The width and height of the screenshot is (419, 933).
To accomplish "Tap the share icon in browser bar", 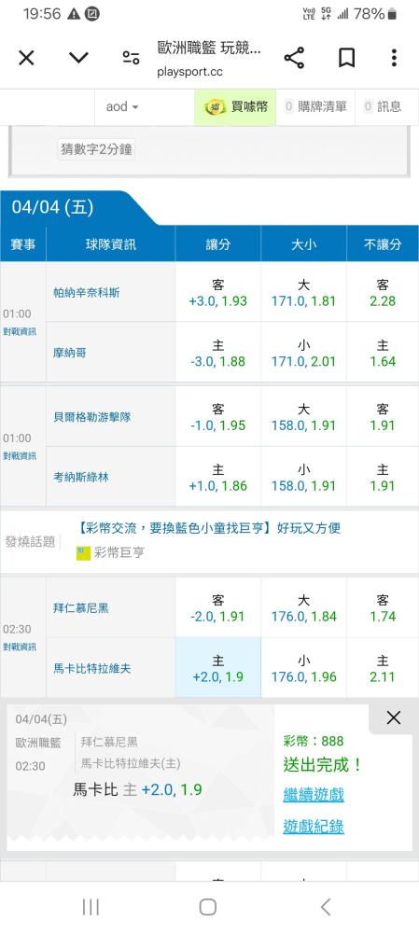I will tap(294, 58).
